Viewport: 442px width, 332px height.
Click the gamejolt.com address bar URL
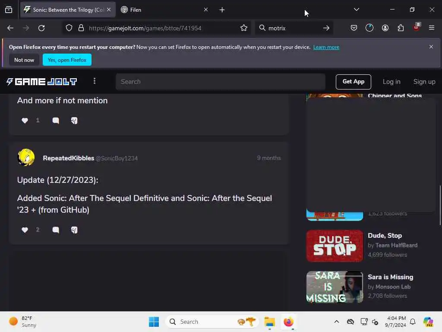tap(145, 28)
